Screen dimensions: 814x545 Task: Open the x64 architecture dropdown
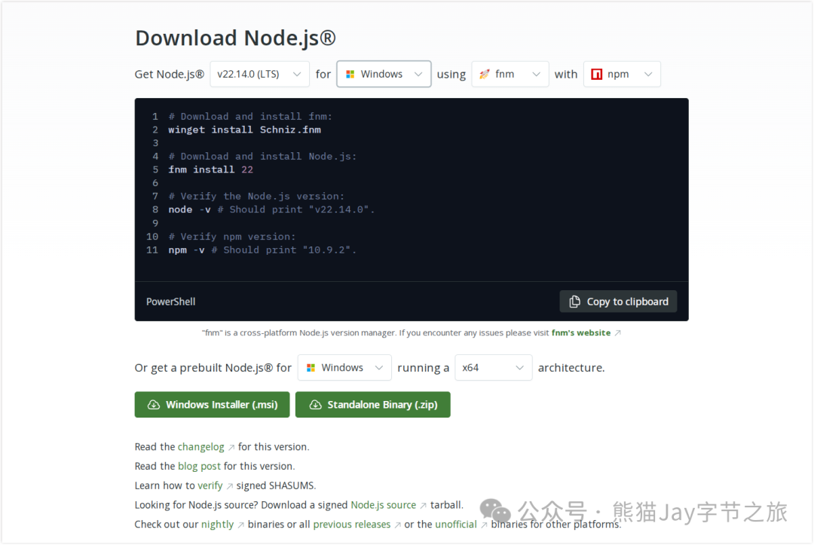(x=493, y=368)
